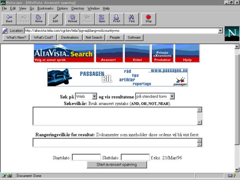This screenshot has height=180, width=240.
Task: Click ranking text area down scroll arrow
Action: click(x=199, y=145)
